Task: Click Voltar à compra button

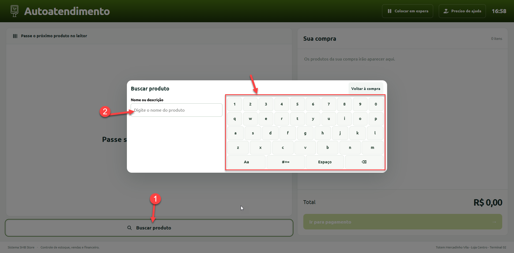Action: coord(366,89)
